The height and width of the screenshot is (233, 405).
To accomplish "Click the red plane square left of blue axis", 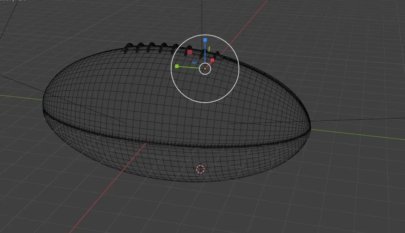I will [190, 52].
